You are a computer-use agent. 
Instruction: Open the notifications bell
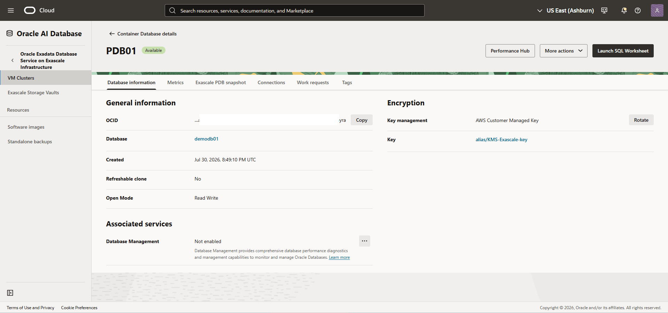click(x=624, y=10)
